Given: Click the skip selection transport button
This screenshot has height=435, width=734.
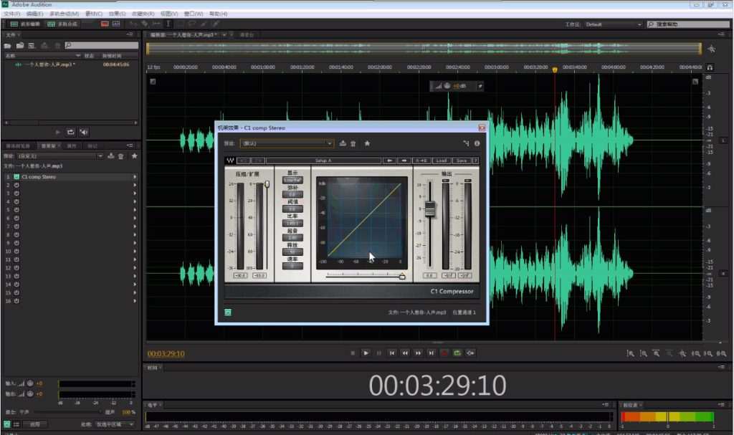Looking at the screenshot, I should [x=470, y=353].
